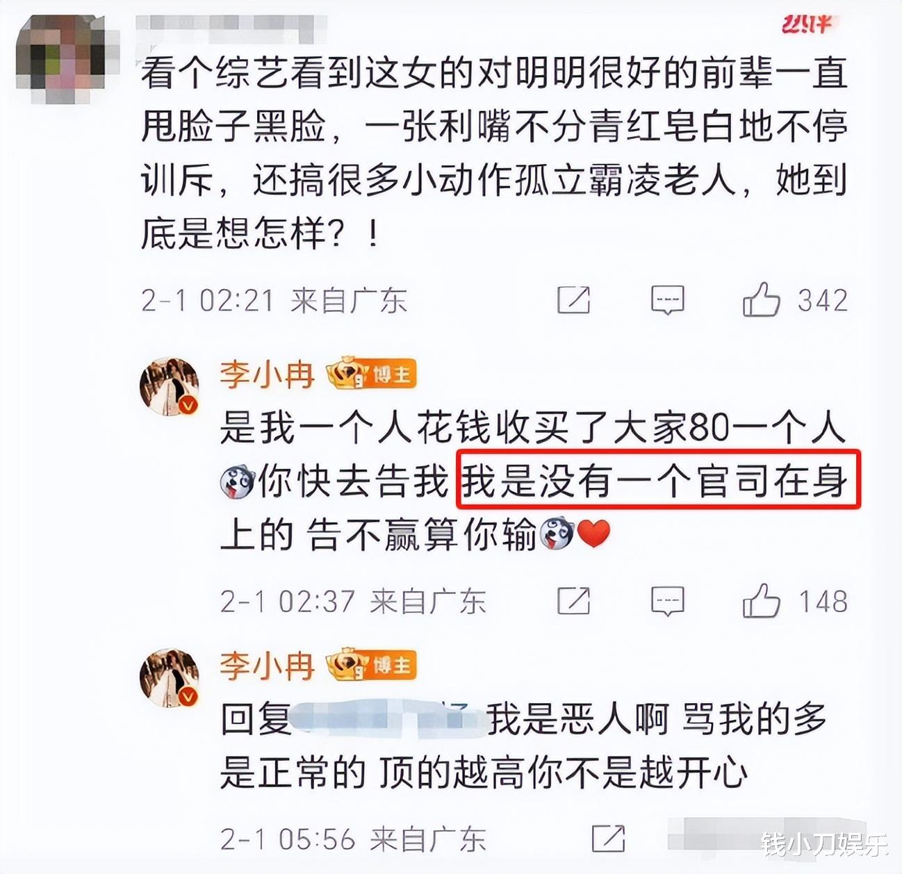
Task: Open the comment icon on the 02:37 reply
Action: 667,601
